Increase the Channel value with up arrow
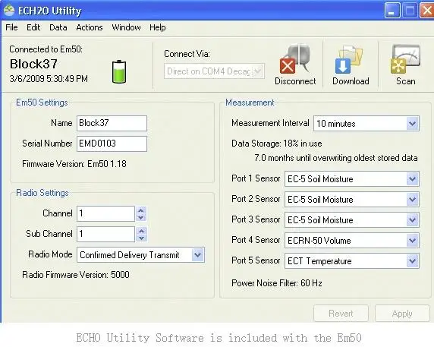This screenshot has height=347, width=434. 141,210
